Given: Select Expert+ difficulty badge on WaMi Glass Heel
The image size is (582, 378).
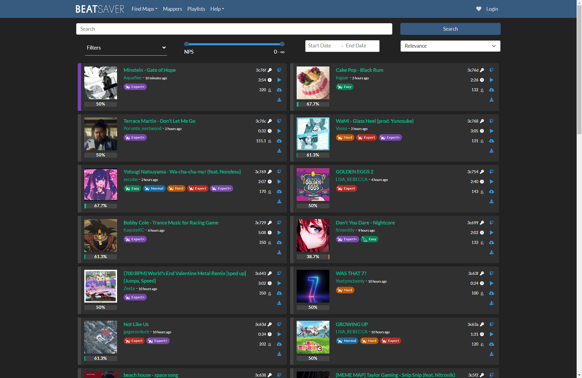Looking at the screenshot, I should coord(390,137).
